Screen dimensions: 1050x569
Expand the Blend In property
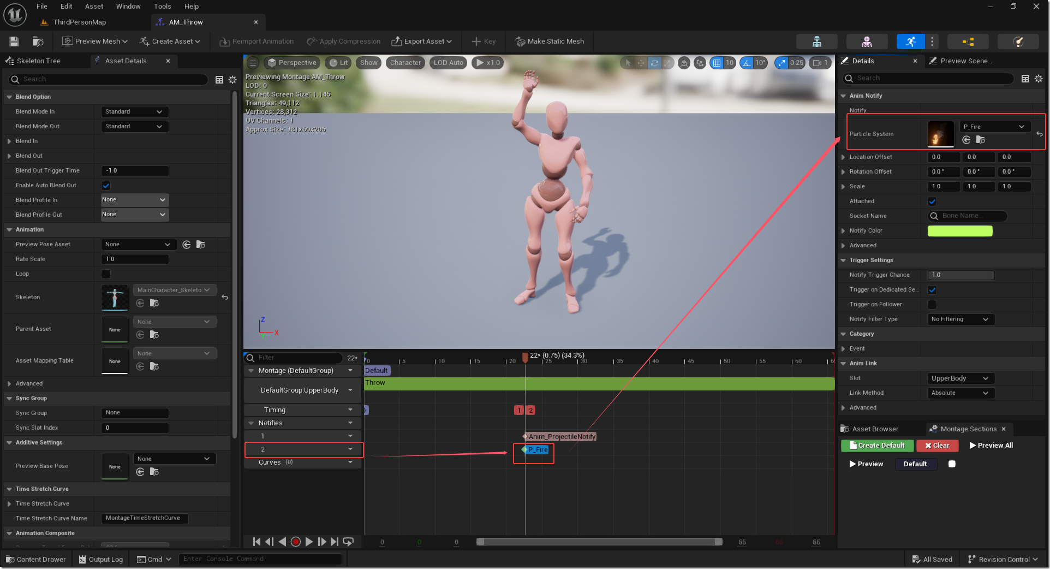point(9,141)
